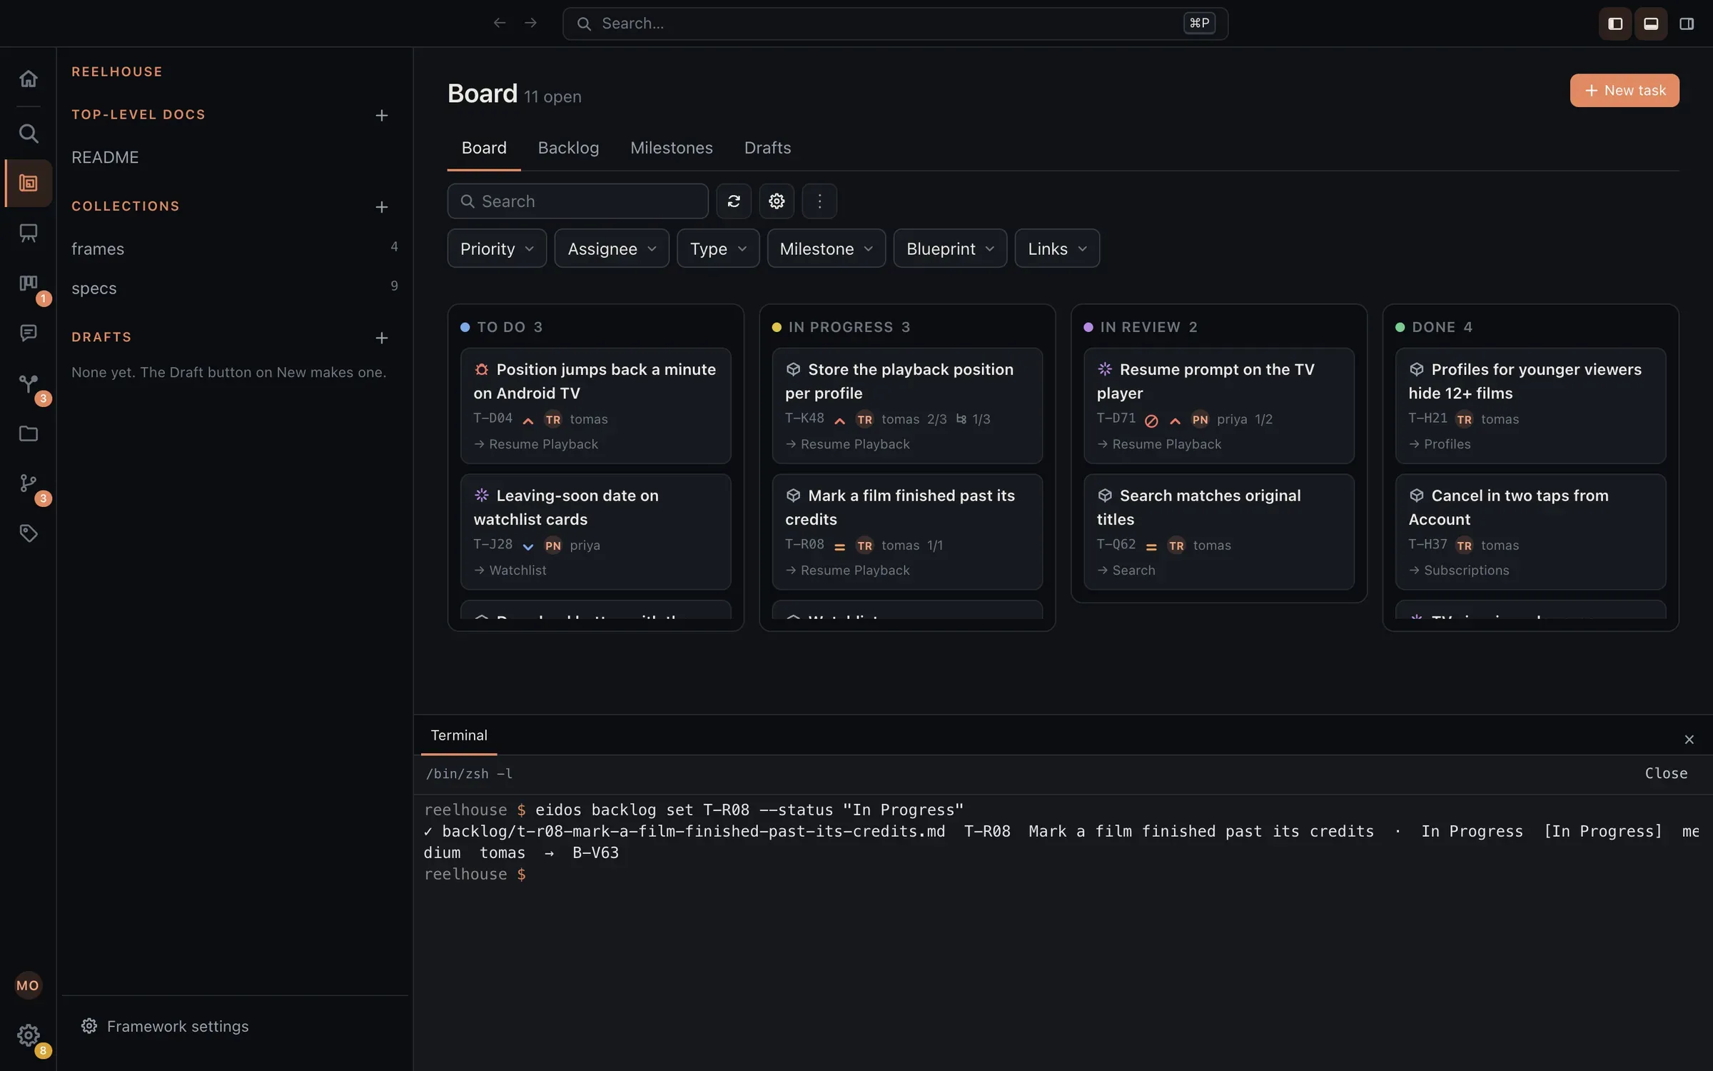Viewport: 1713px width, 1071px height.
Task: Open the folder icon in sidebar
Action: tap(28, 433)
